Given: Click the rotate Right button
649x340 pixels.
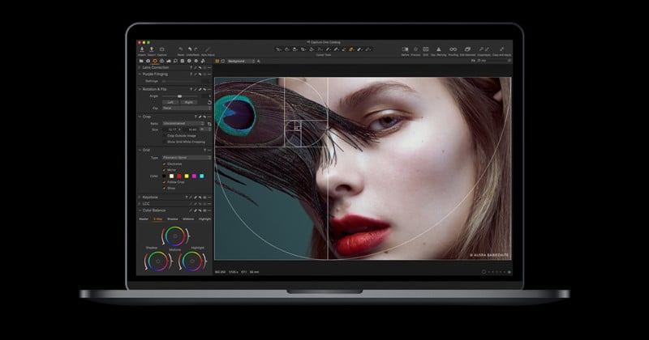Looking at the screenshot, I should (x=189, y=102).
